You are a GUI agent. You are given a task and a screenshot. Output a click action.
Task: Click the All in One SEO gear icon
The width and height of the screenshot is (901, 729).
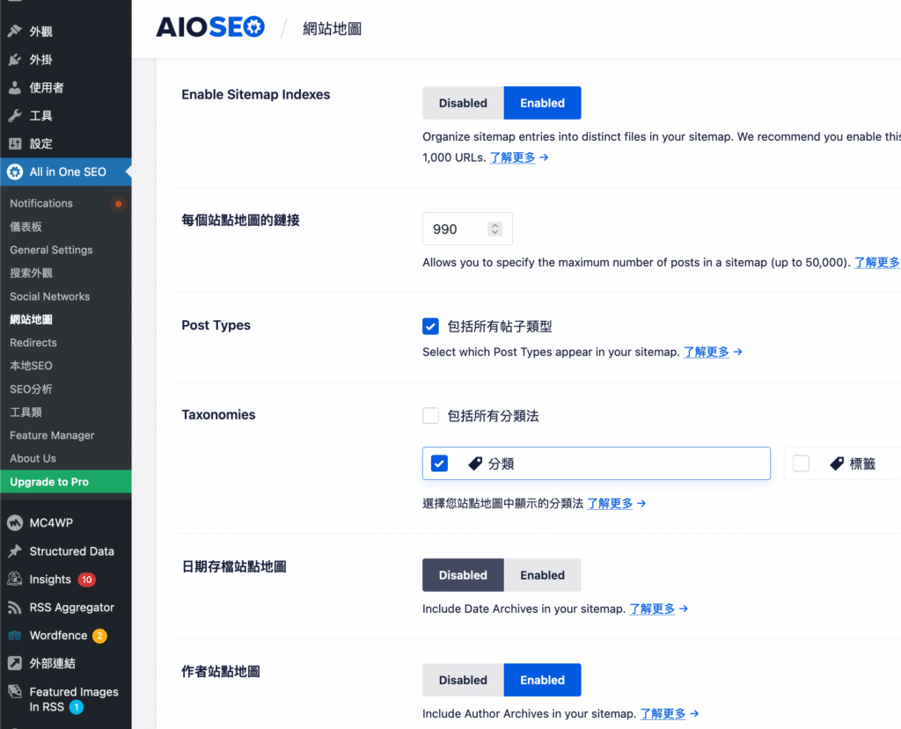pyautogui.click(x=15, y=171)
